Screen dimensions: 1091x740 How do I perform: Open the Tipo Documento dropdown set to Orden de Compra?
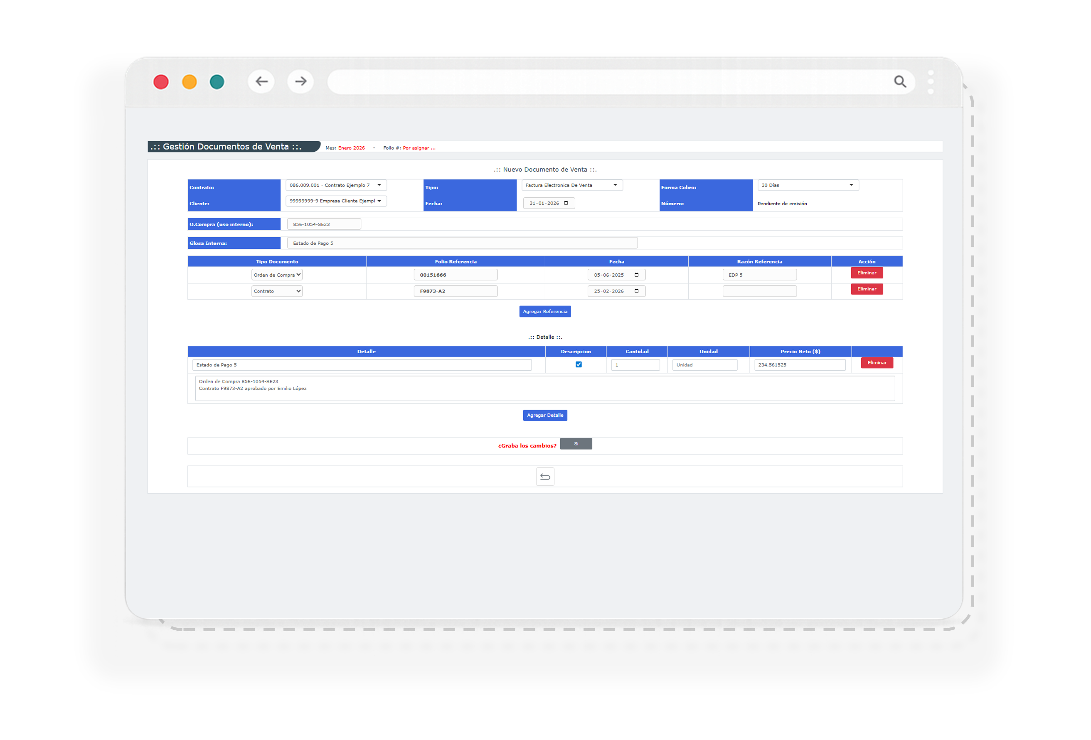point(276,275)
